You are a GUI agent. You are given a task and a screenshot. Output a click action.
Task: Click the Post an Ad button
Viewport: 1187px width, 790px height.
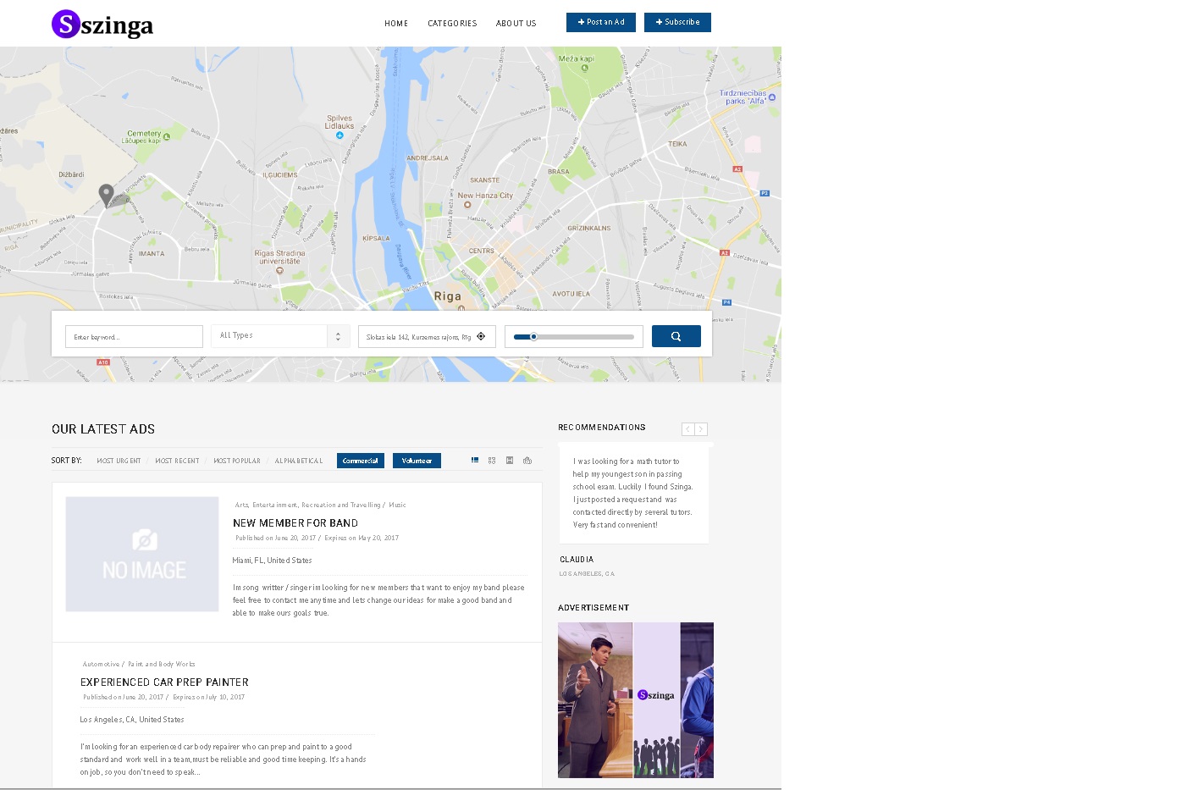(601, 22)
